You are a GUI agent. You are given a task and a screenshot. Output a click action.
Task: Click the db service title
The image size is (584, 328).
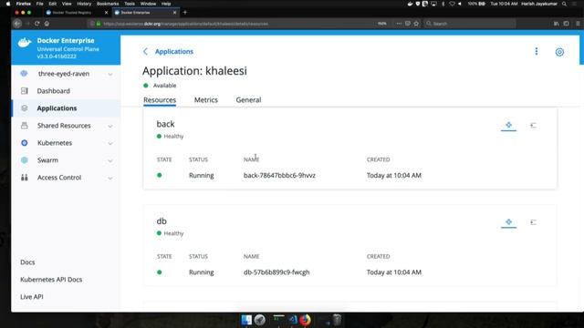pyautogui.click(x=162, y=220)
